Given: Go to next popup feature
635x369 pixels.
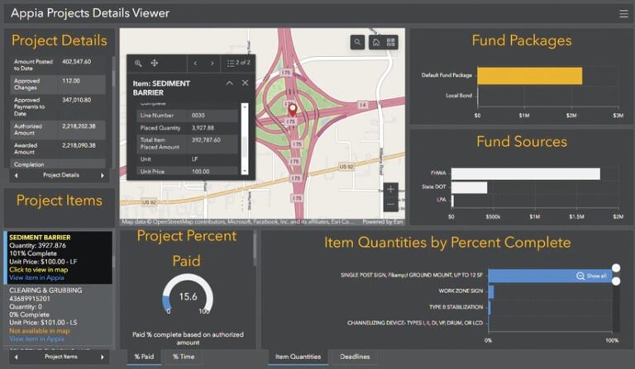Looking at the screenshot, I should [x=212, y=63].
